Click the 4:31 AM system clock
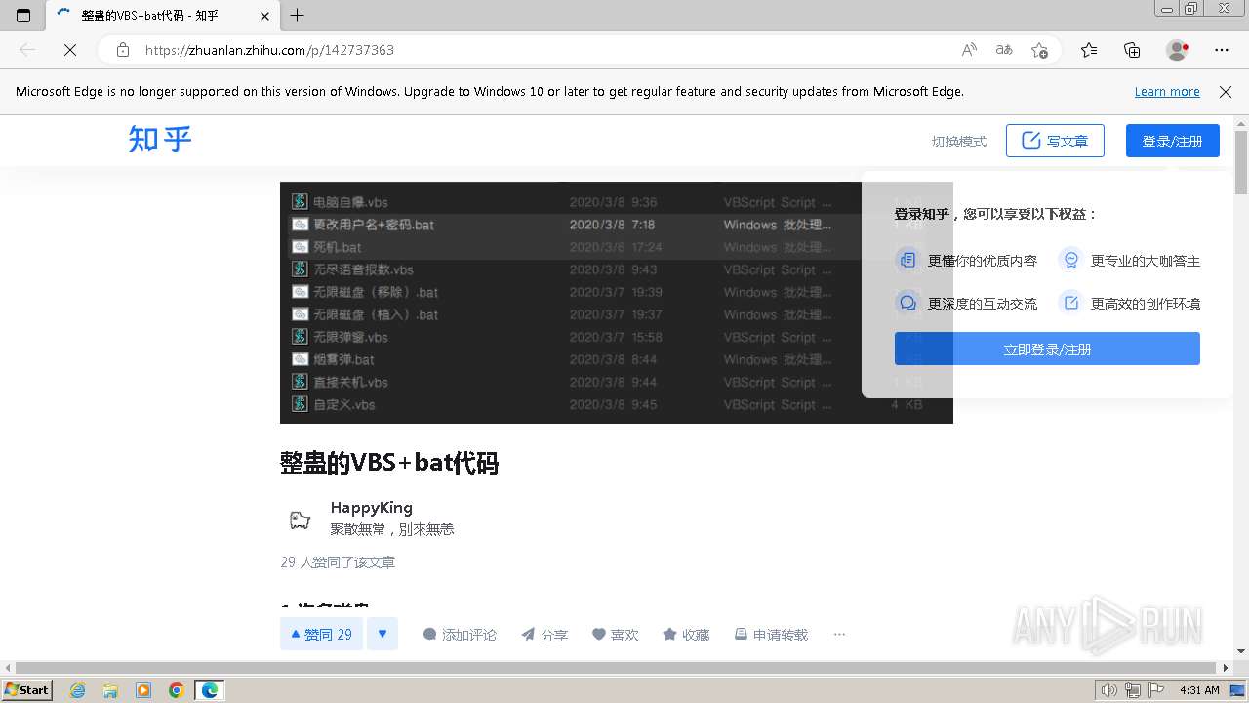 1199,690
